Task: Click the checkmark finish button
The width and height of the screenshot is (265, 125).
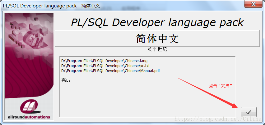Action: (x=249, y=112)
